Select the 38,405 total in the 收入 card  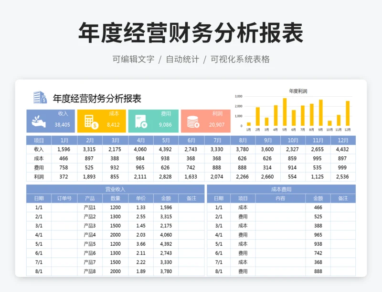(x=62, y=125)
